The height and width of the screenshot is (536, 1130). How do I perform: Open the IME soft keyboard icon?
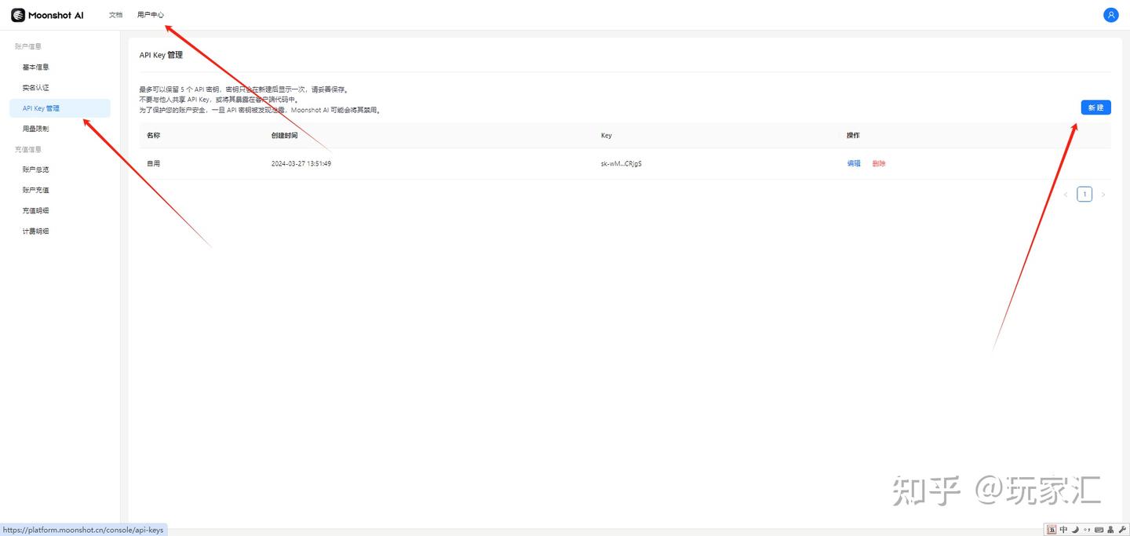[x=1099, y=530]
